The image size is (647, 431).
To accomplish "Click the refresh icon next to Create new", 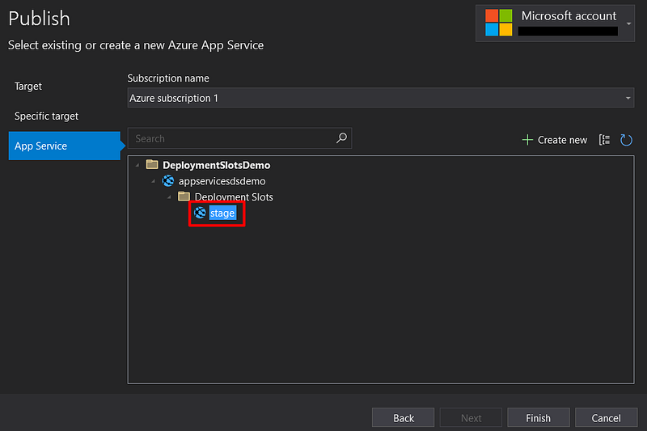I will coord(626,140).
